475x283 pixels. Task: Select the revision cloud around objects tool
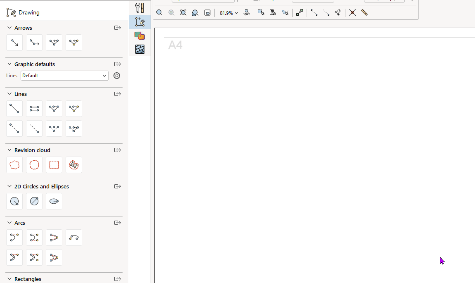[x=74, y=165]
